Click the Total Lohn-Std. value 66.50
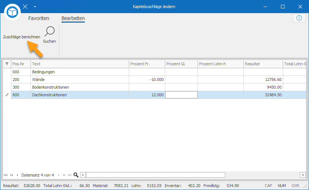The height and width of the screenshot is (190, 309). [x=84, y=186]
